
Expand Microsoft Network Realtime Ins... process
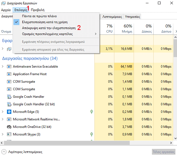pos(3,119)
